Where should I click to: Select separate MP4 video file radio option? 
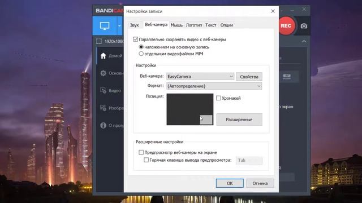point(141,54)
